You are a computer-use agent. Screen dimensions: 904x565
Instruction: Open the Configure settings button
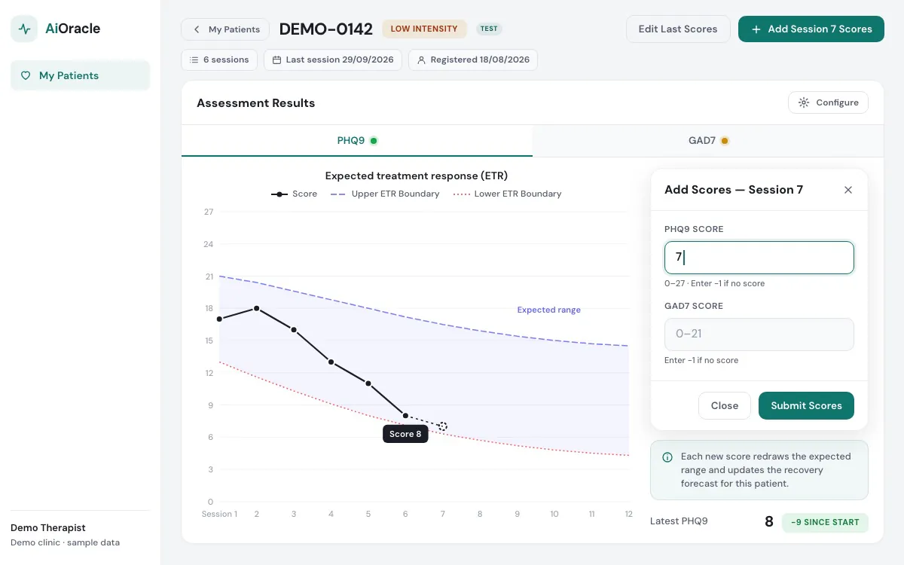pos(828,102)
